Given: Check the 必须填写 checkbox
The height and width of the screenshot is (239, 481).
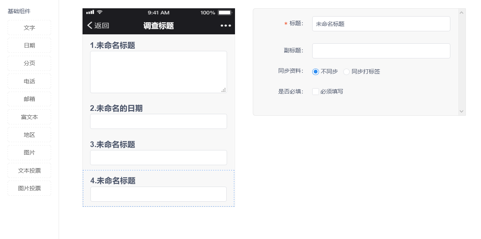Looking at the screenshot, I should coord(316,92).
